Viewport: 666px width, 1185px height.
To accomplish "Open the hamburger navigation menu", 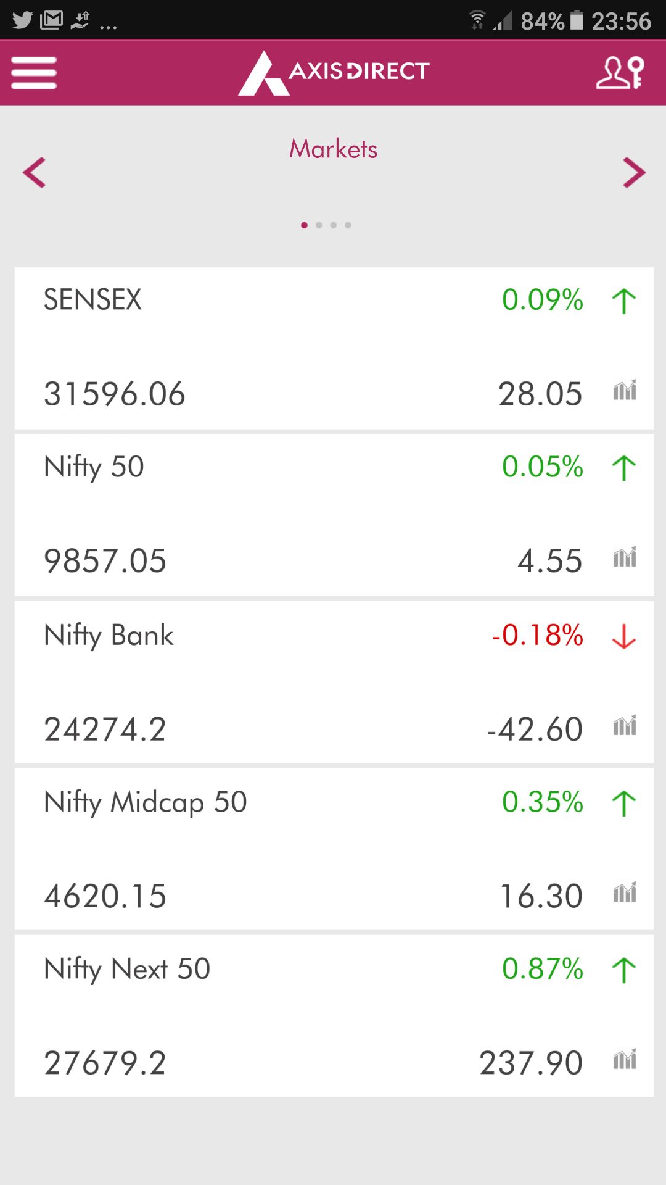I will pyautogui.click(x=34, y=72).
